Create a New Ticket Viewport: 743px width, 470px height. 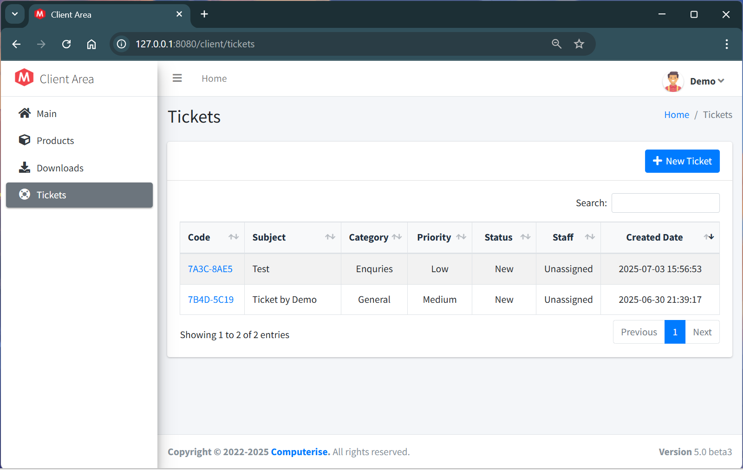click(682, 161)
